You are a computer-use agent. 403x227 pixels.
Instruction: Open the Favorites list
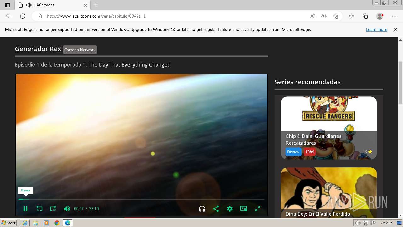(351, 16)
